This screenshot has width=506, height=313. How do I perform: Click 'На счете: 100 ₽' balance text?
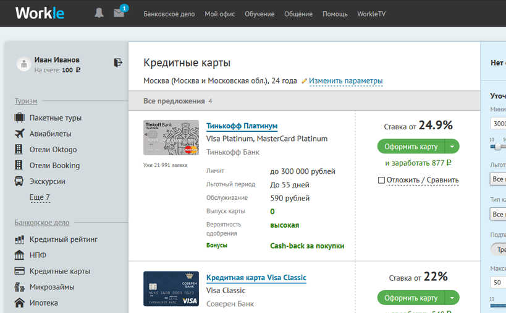(x=57, y=70)
